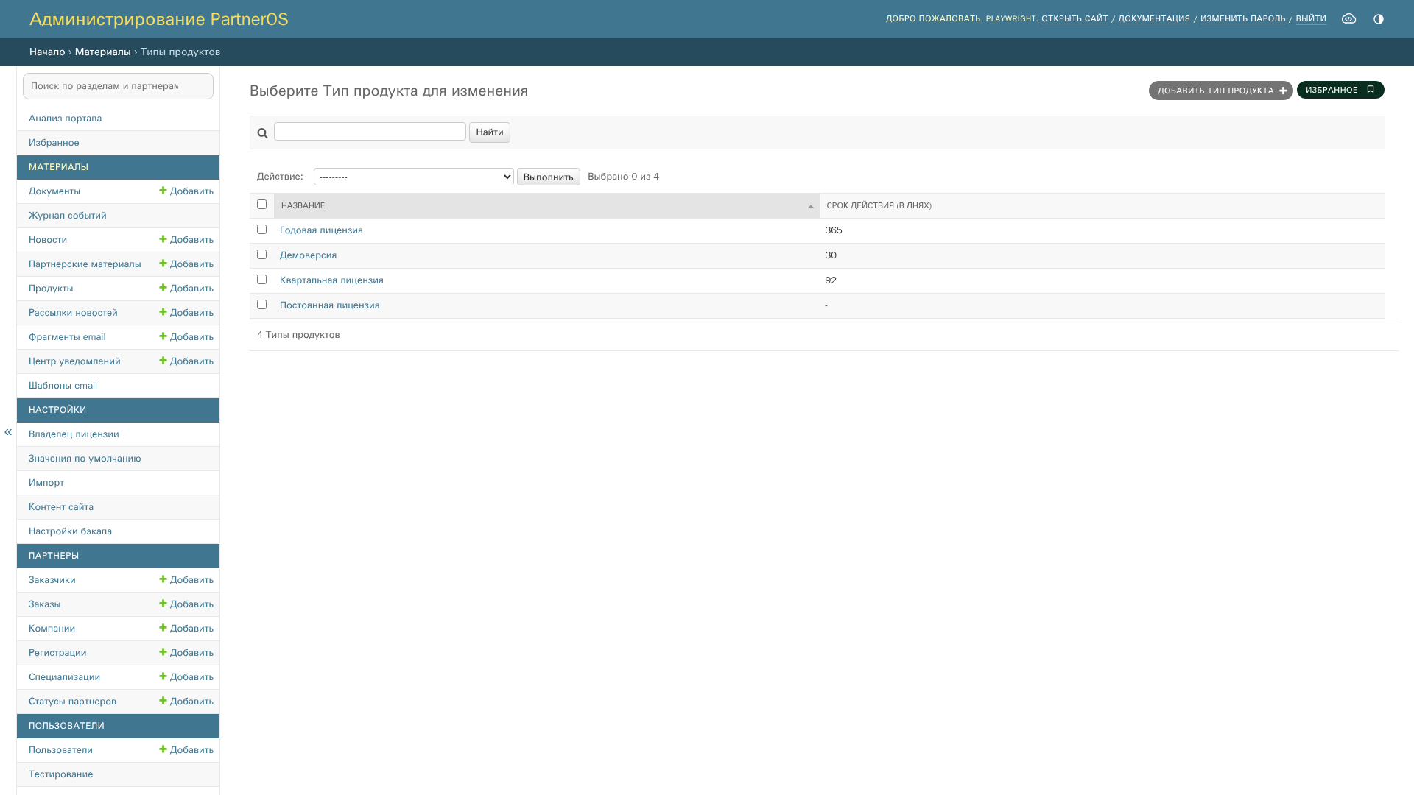Open the Годовая лицензия link
The width and height of the screenshot is (1414, 795).
click(x=321, y=230)
